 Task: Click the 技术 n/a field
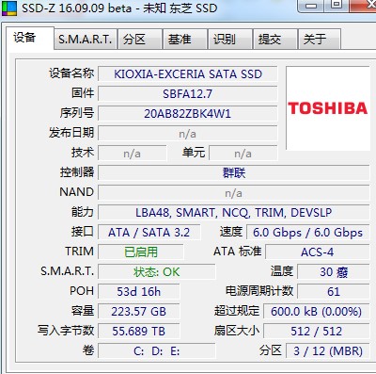[x=133, y=154]
